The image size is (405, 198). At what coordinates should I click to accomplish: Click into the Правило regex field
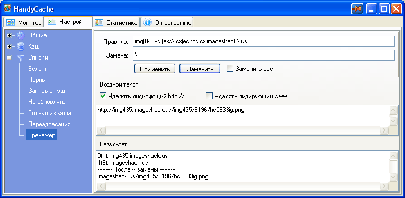[264, 42]
